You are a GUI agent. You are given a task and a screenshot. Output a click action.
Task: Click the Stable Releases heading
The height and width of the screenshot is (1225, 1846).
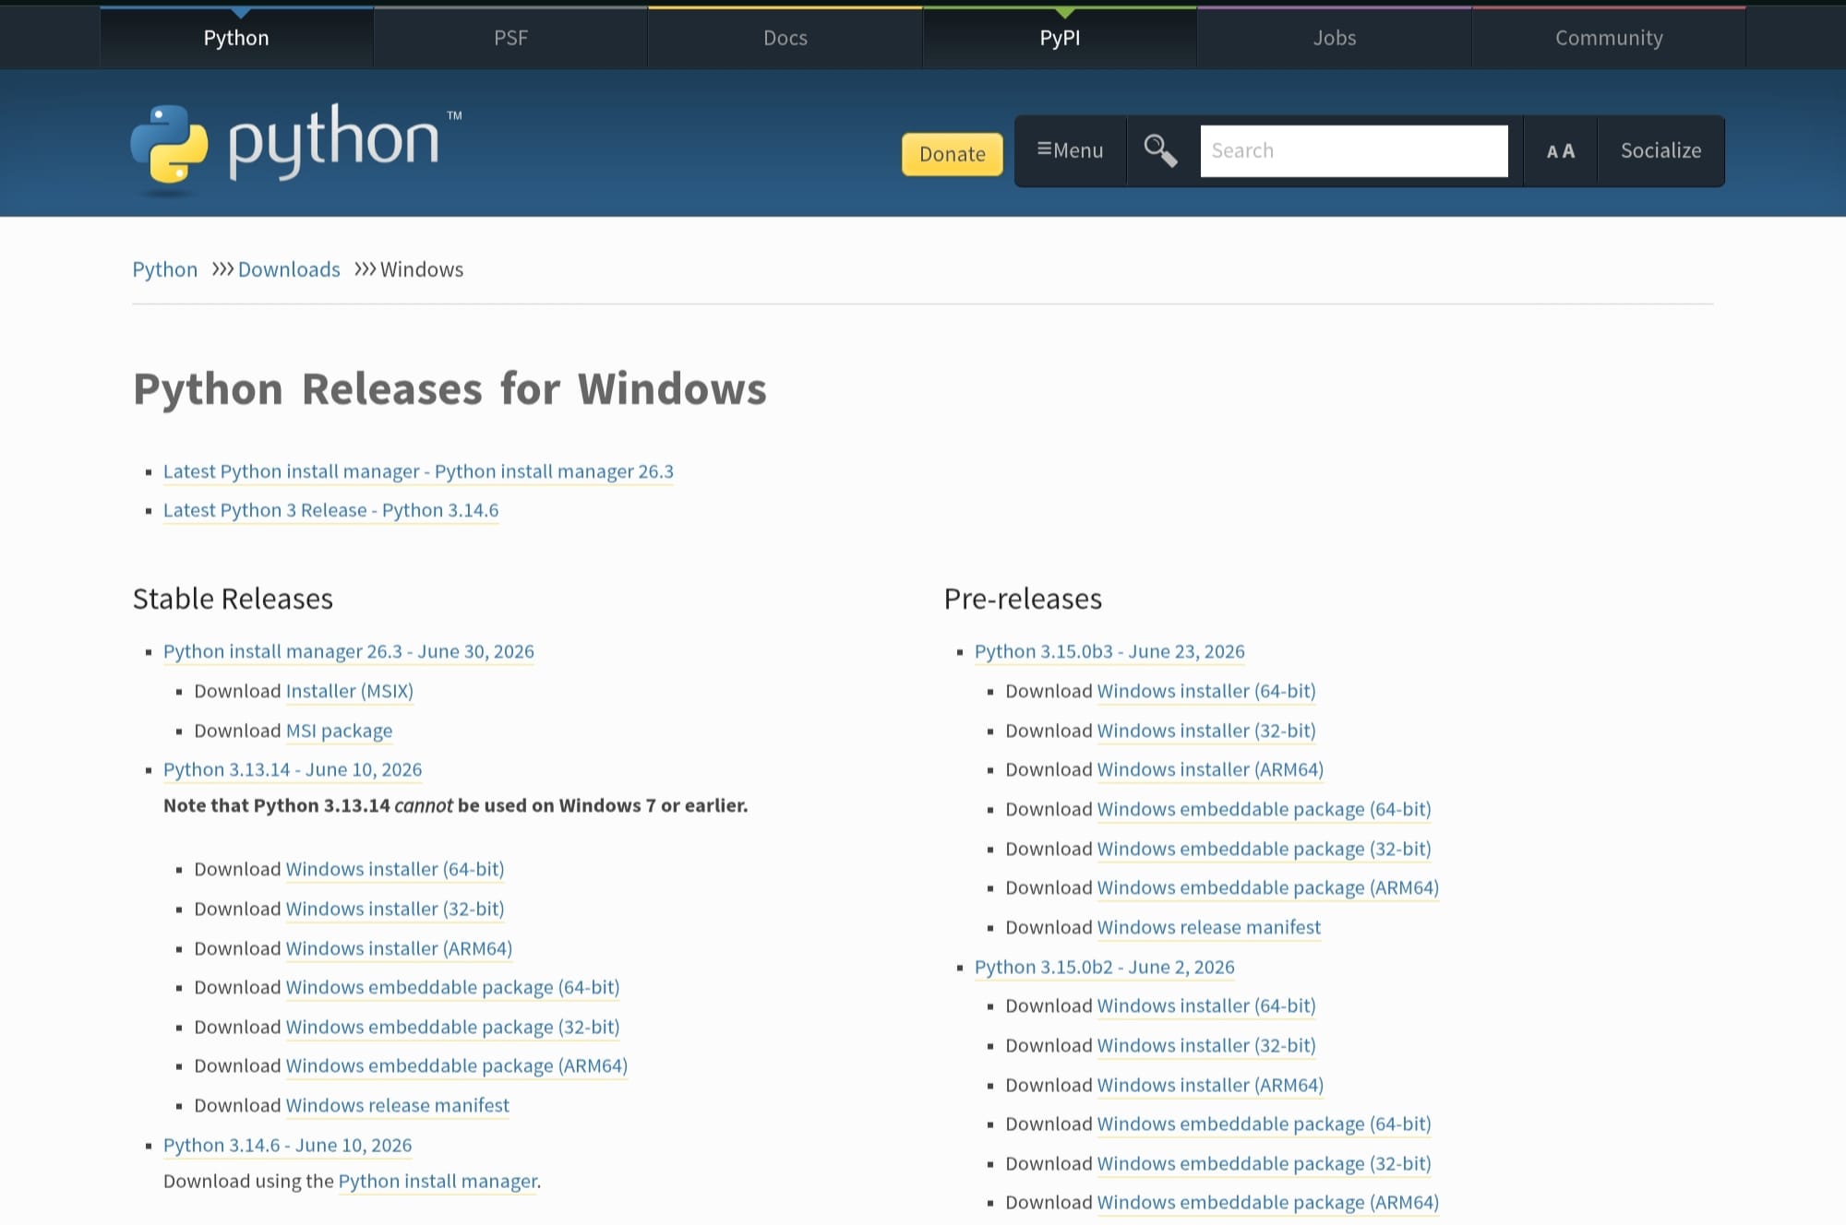pos(233,599)
